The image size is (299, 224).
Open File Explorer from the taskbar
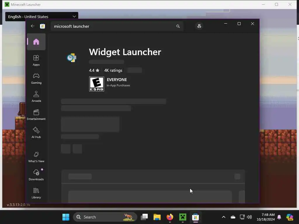(x=157, y=217)
